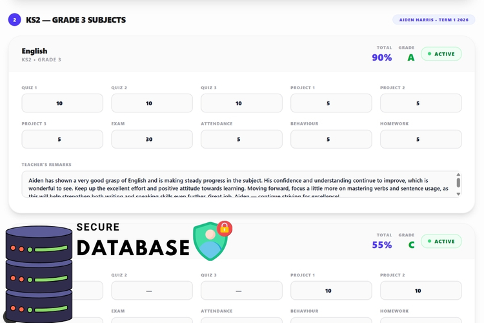Viewport: 484px width, 323px height.
Task: Click the server stack database icon
Action: (x=39, y=274)
